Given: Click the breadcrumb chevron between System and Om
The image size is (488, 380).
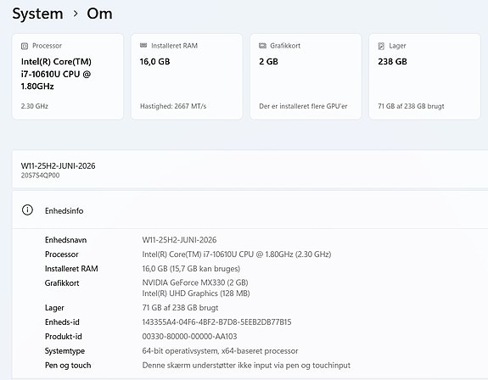Looking at the screenshot, I should (x=76, y=14).
